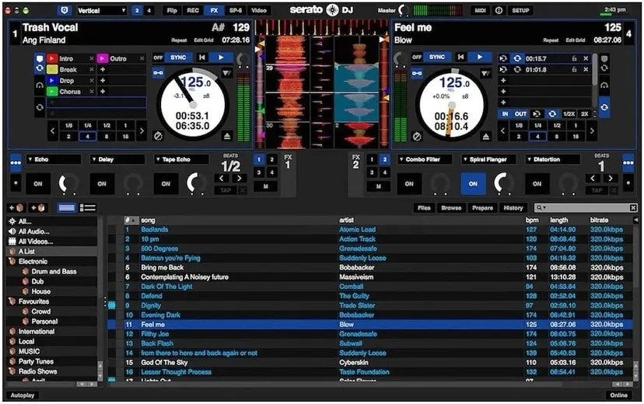
Task: Open the SP-6 sampler panel
Action: coord(236,10)
